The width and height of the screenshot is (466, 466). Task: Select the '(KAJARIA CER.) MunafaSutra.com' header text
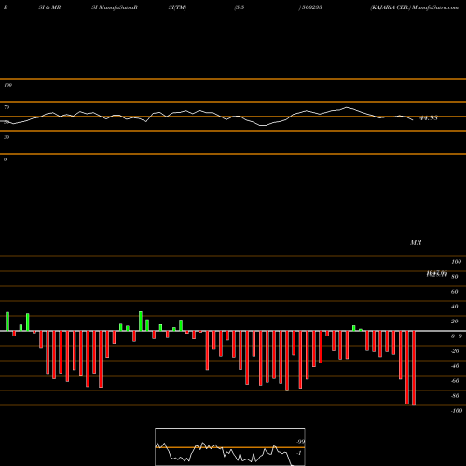point(415,7)
